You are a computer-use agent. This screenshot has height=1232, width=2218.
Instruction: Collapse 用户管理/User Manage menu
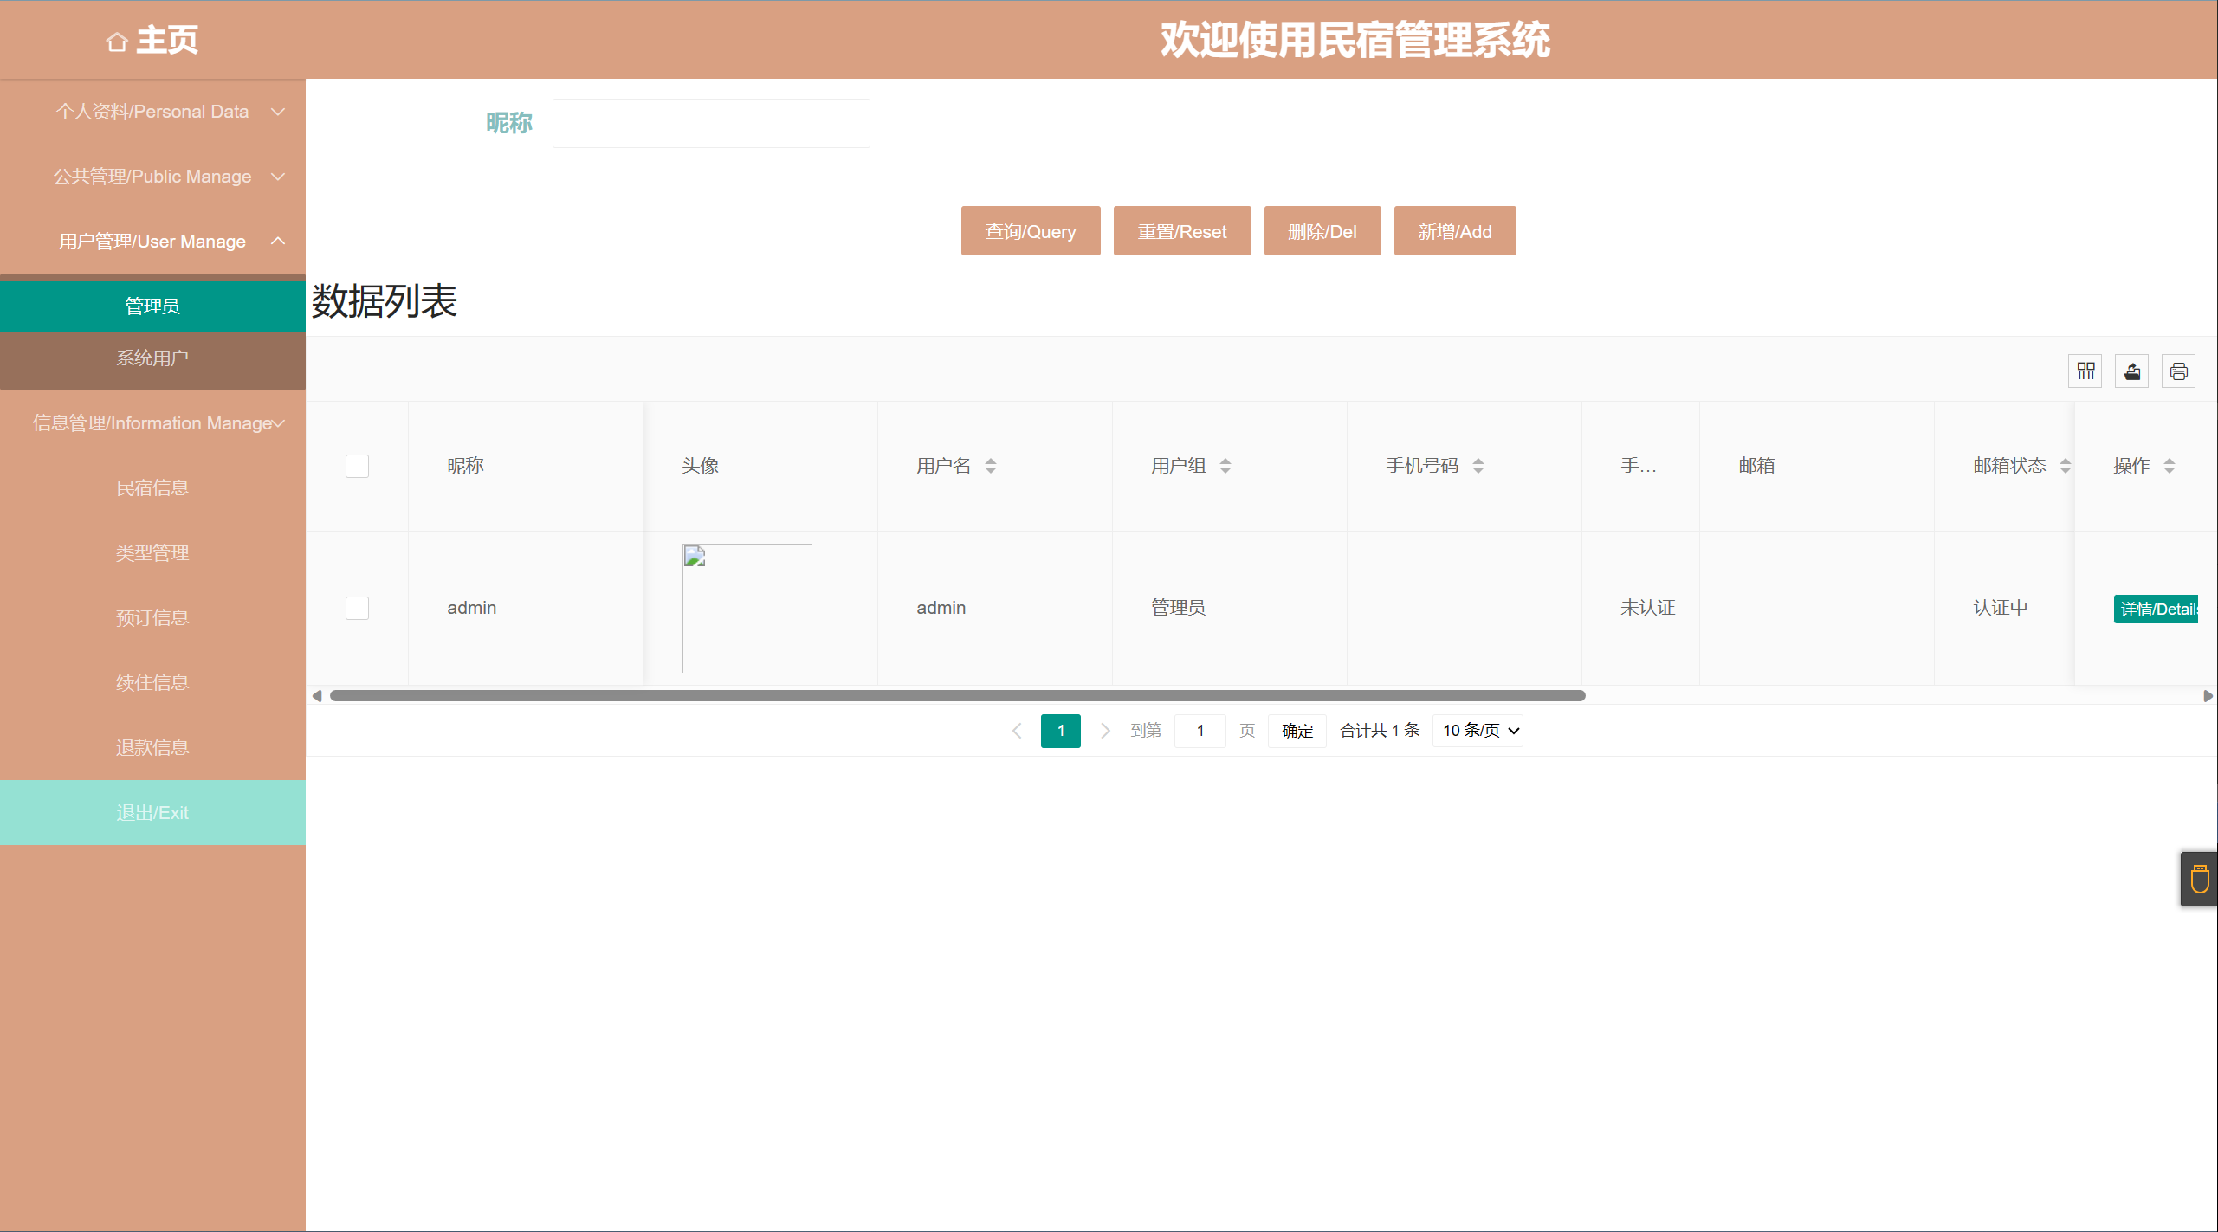pos(152,242)
